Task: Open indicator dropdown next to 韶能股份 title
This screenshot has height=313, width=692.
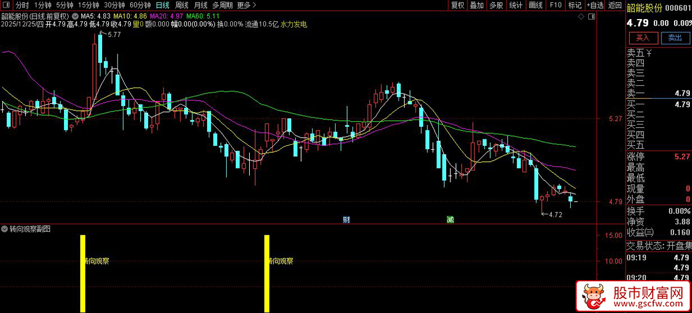Action: click(x=75, y=16)
